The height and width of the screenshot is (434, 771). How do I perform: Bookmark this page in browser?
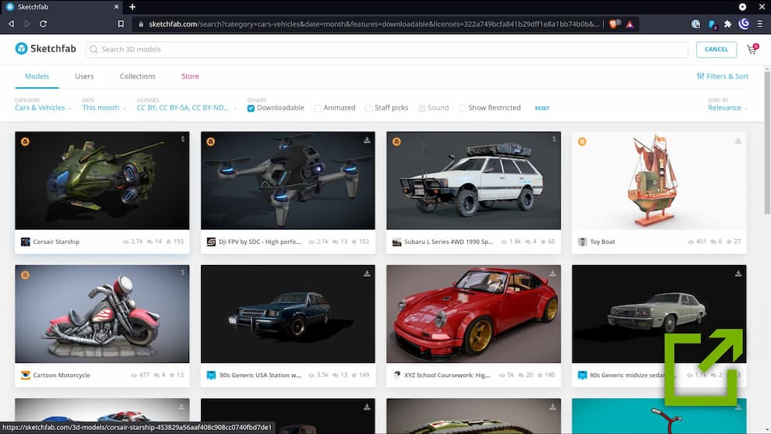121,24
